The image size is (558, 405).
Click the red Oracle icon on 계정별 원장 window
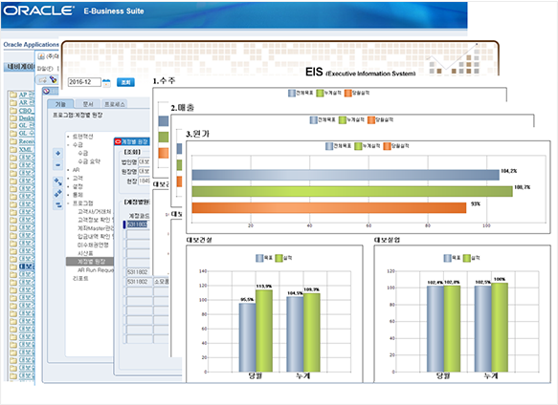pos(118,141)
